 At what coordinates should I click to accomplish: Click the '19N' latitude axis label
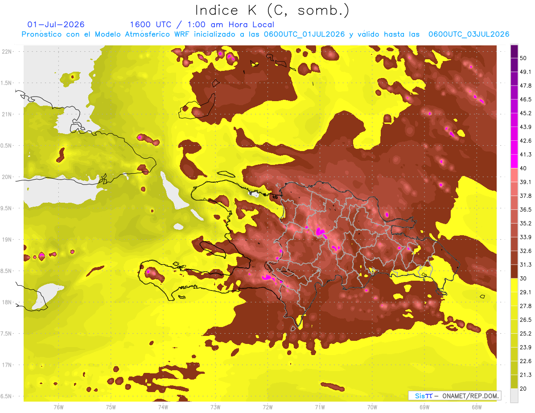pyautogui.click(x=7, y=240)
